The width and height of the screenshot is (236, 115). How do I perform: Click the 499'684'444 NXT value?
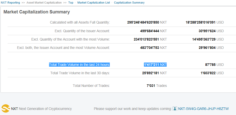pos(153,31)
